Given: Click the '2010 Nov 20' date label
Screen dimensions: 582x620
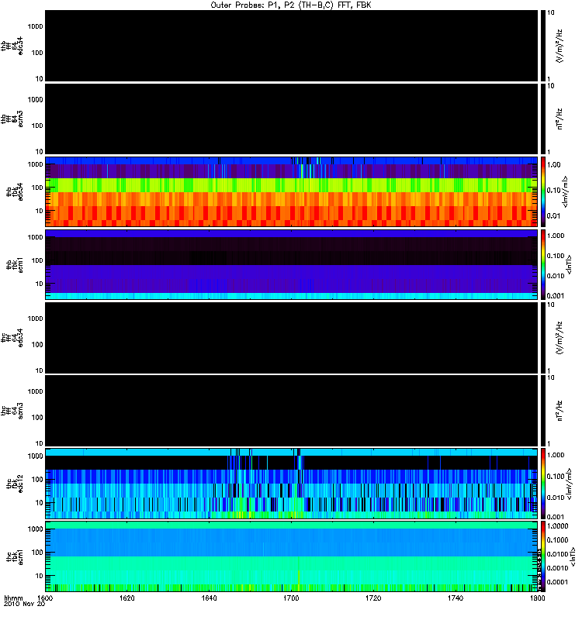Looking at the screenshot, I should point(25,604).
